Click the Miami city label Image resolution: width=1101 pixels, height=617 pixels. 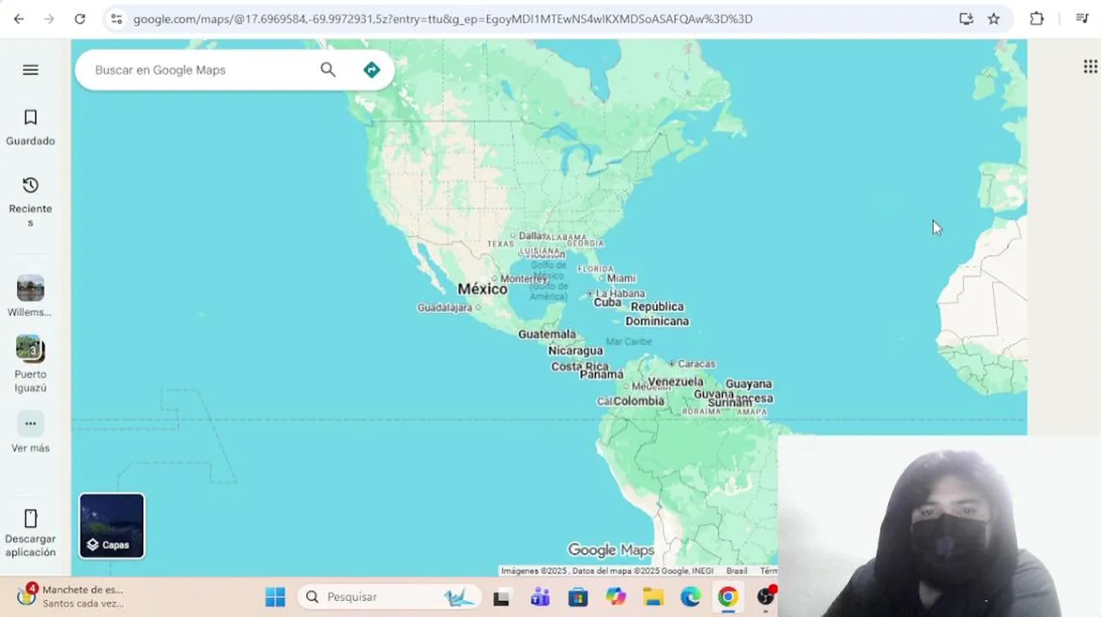[x=621, y=278]
